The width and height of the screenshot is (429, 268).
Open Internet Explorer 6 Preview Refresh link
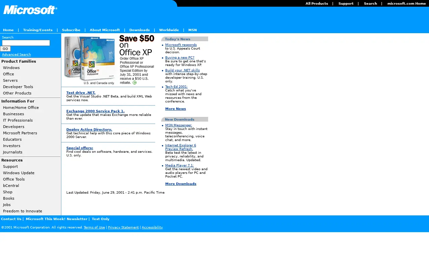(181, 147)
